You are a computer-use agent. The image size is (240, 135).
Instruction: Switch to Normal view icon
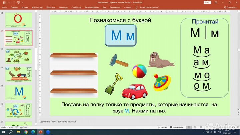(x=189, y=127)
